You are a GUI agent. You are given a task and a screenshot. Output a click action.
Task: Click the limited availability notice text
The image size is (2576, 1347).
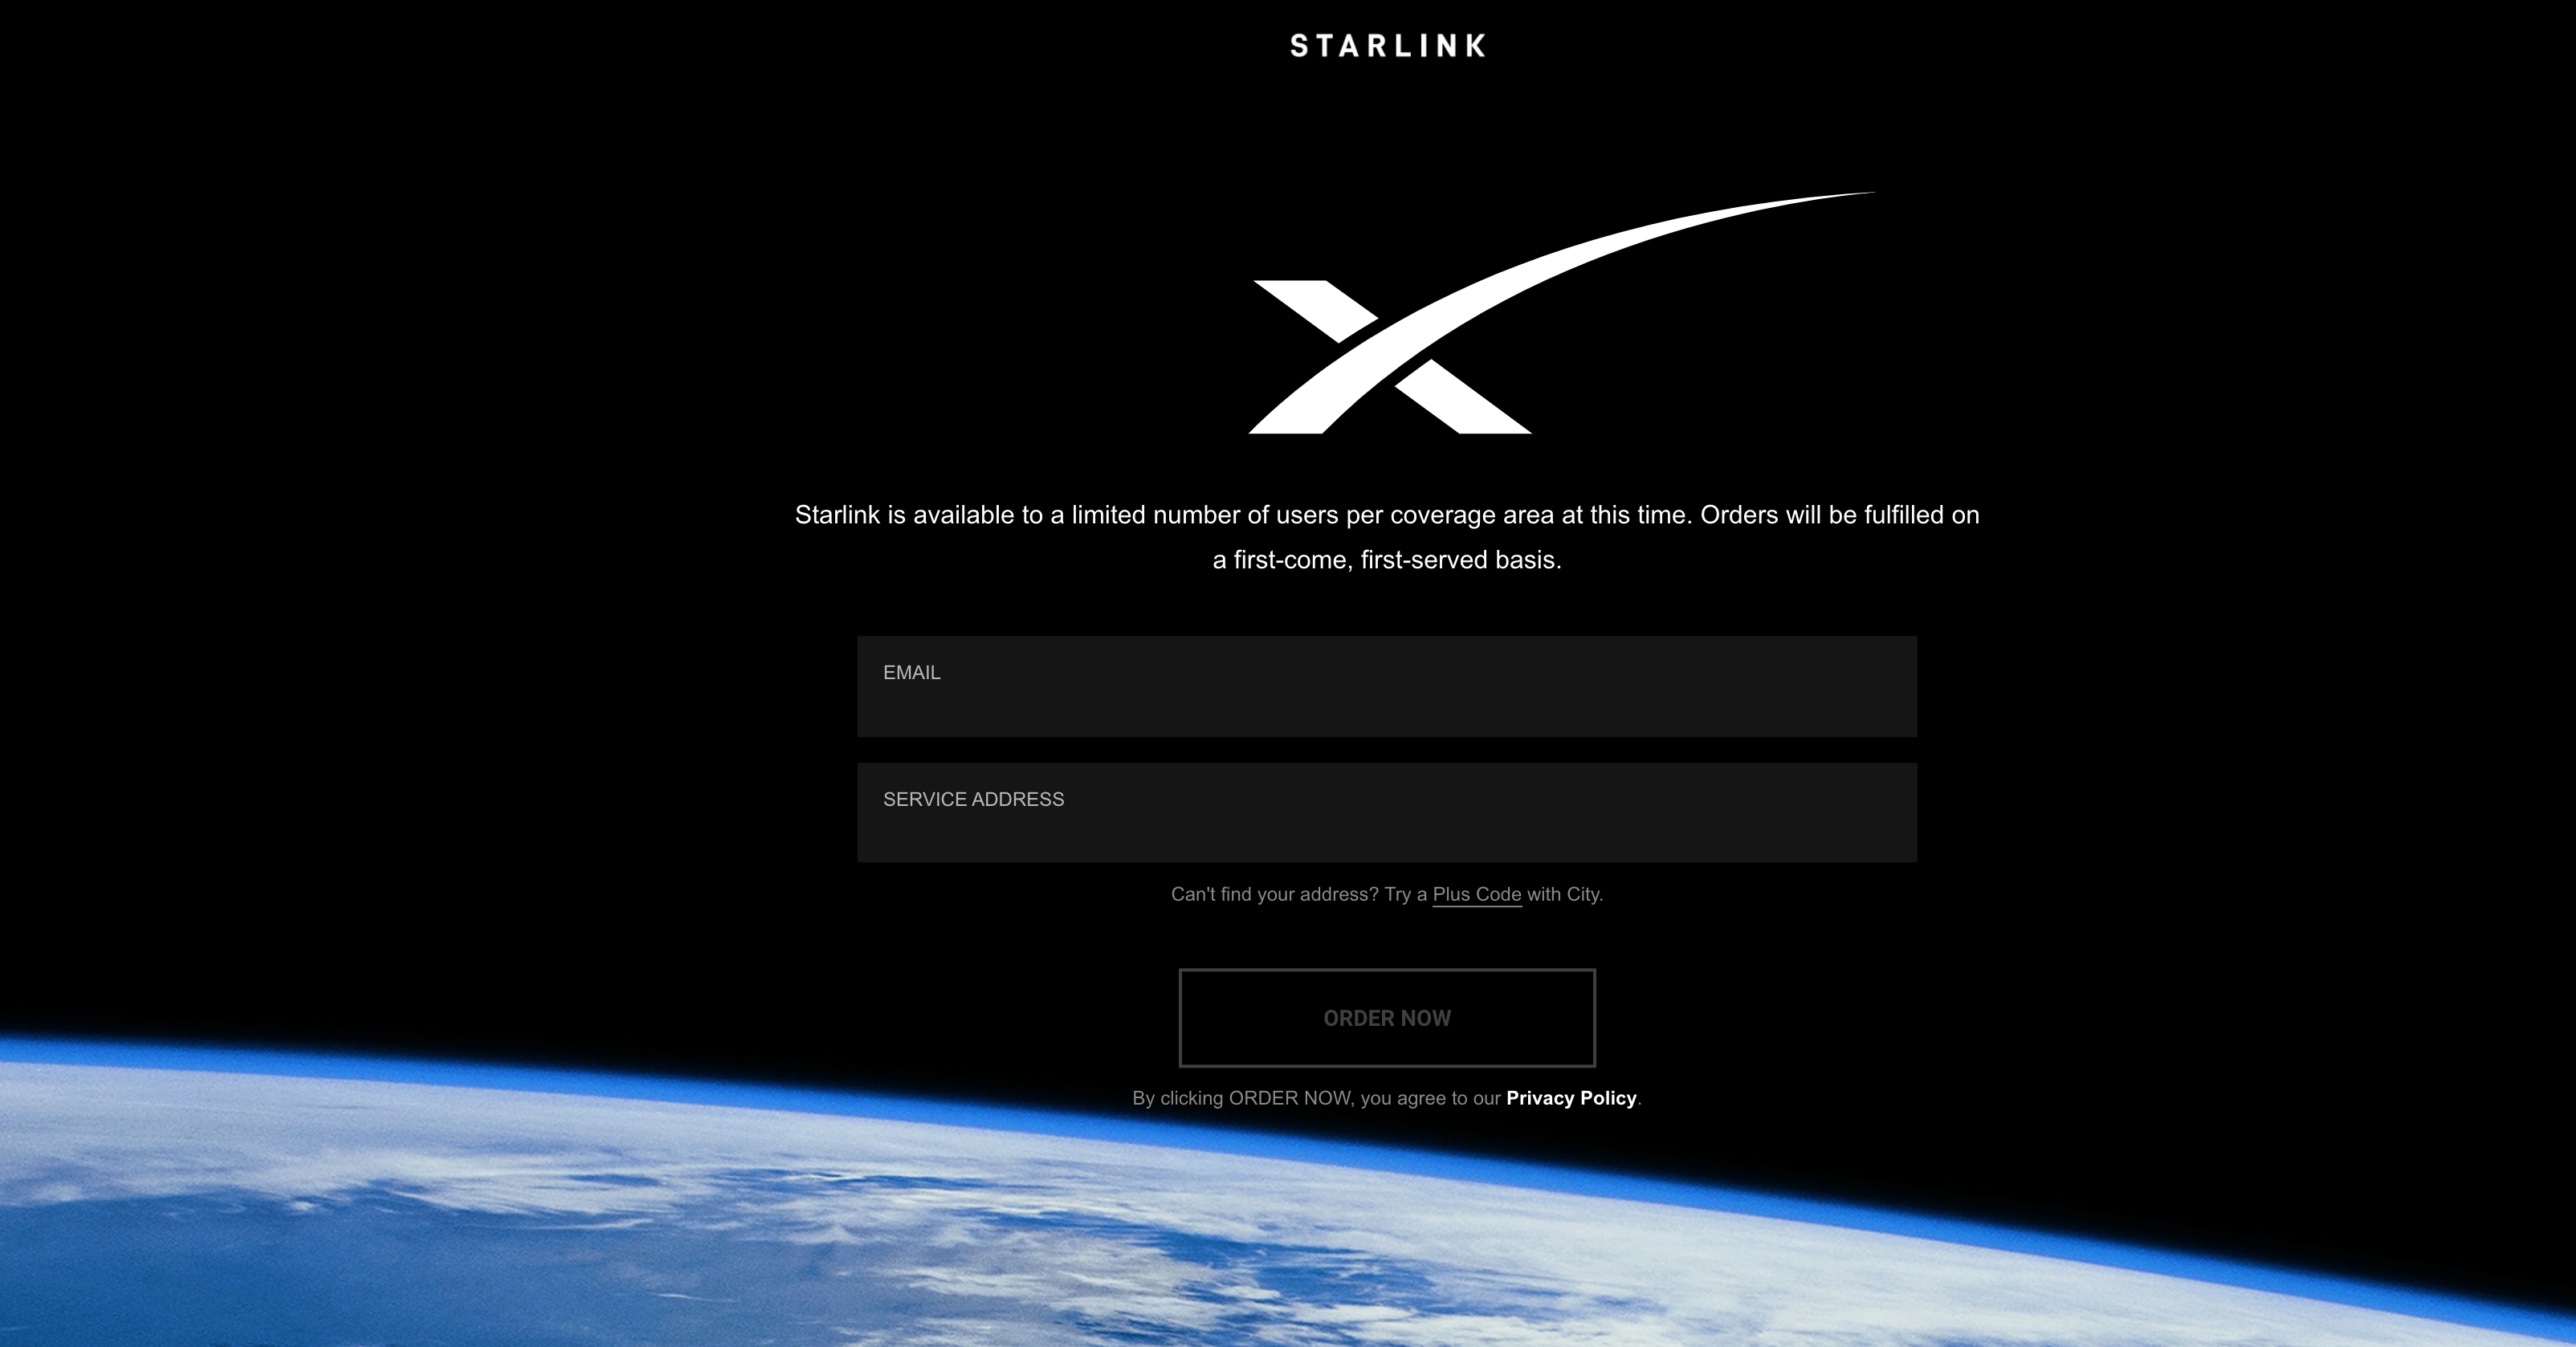click(1387, 537)
